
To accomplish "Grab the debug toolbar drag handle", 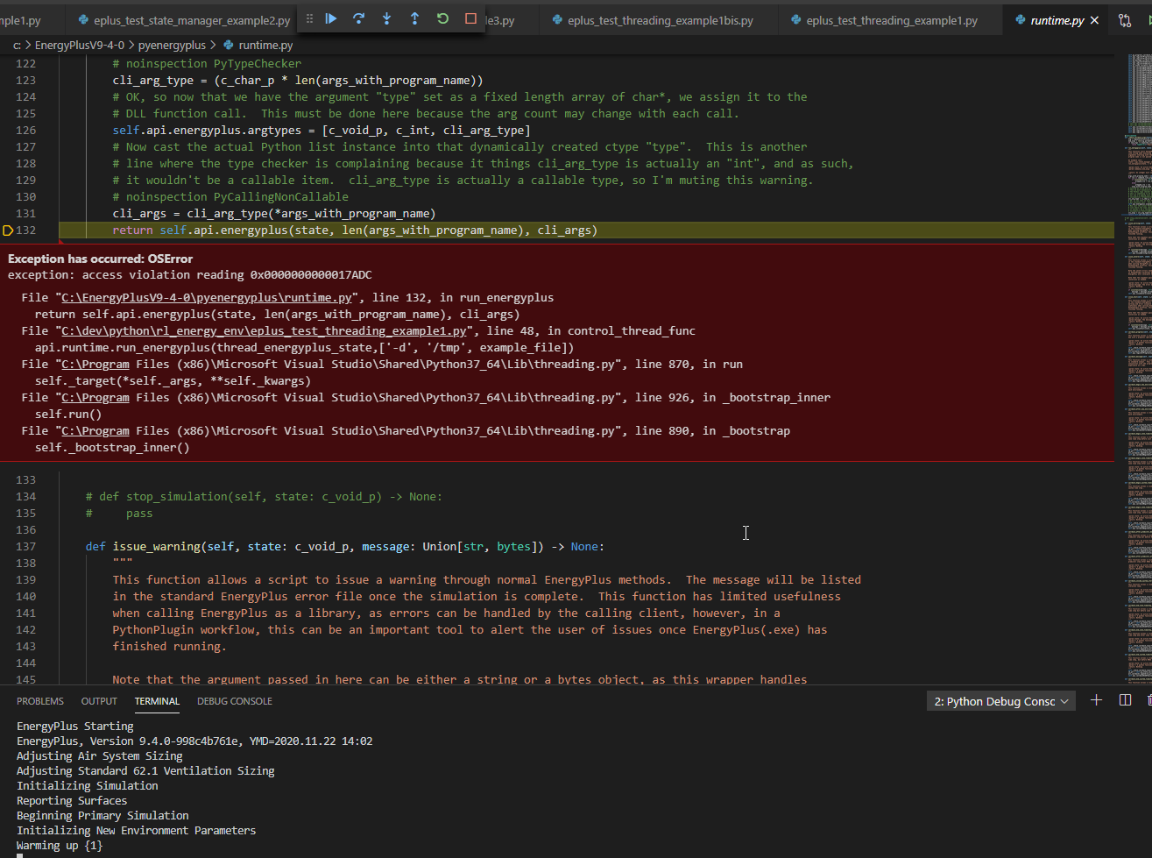I will point(309,18).
